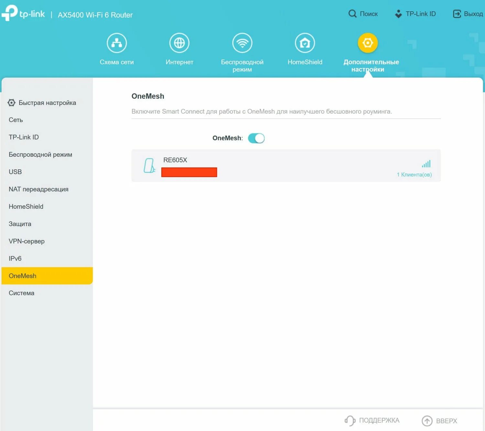Open the Беспроводной режим Wi-Fi icon
The width and height of the screenshot is (485, 431).
pos(242,43)
